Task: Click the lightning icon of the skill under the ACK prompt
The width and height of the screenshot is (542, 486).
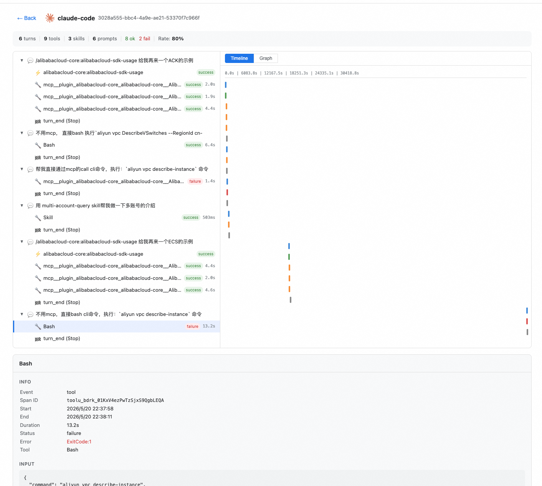Action: (x=38, y=73)
